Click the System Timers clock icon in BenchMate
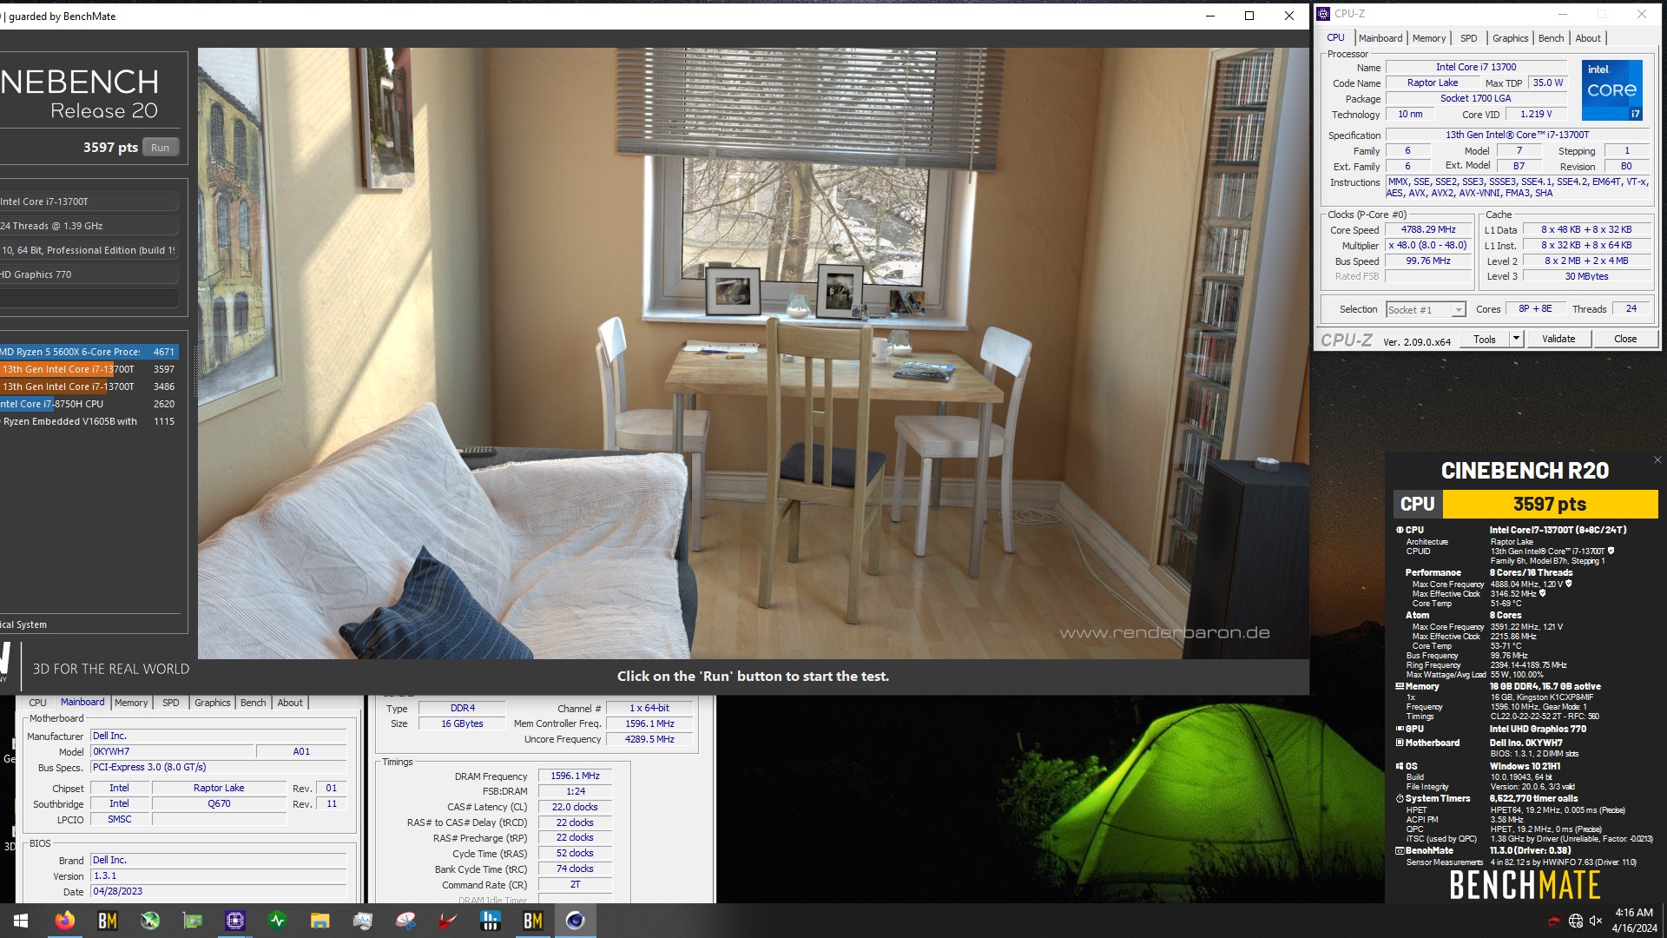1667x938 pixels. tap(1400, 799)
